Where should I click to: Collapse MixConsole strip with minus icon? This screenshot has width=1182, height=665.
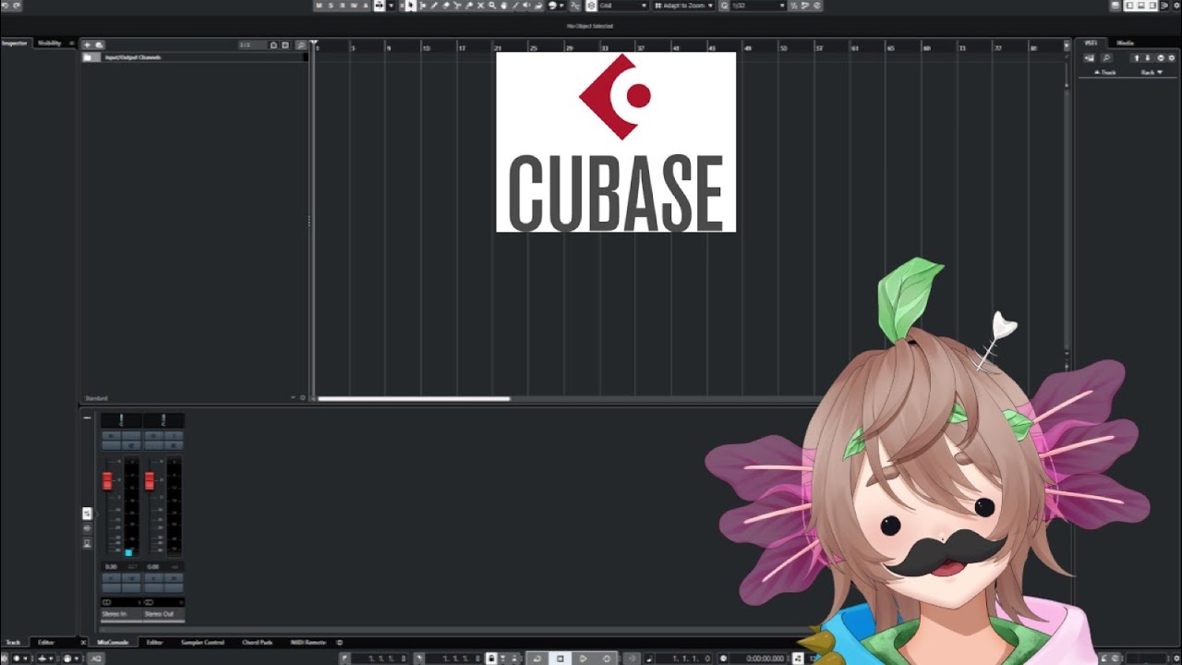pos(88,417)
